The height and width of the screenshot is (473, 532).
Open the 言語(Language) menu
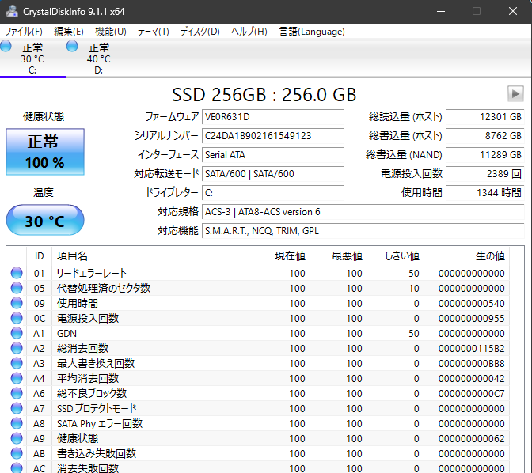[x=312, y=32]
